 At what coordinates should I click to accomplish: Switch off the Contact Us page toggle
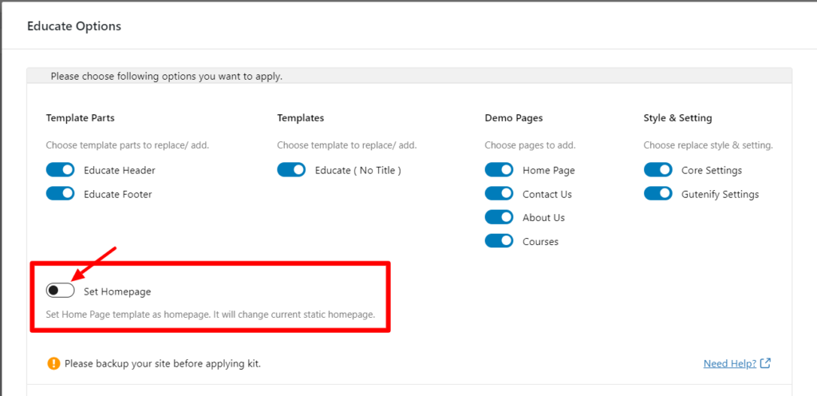(x=499, y=194)
